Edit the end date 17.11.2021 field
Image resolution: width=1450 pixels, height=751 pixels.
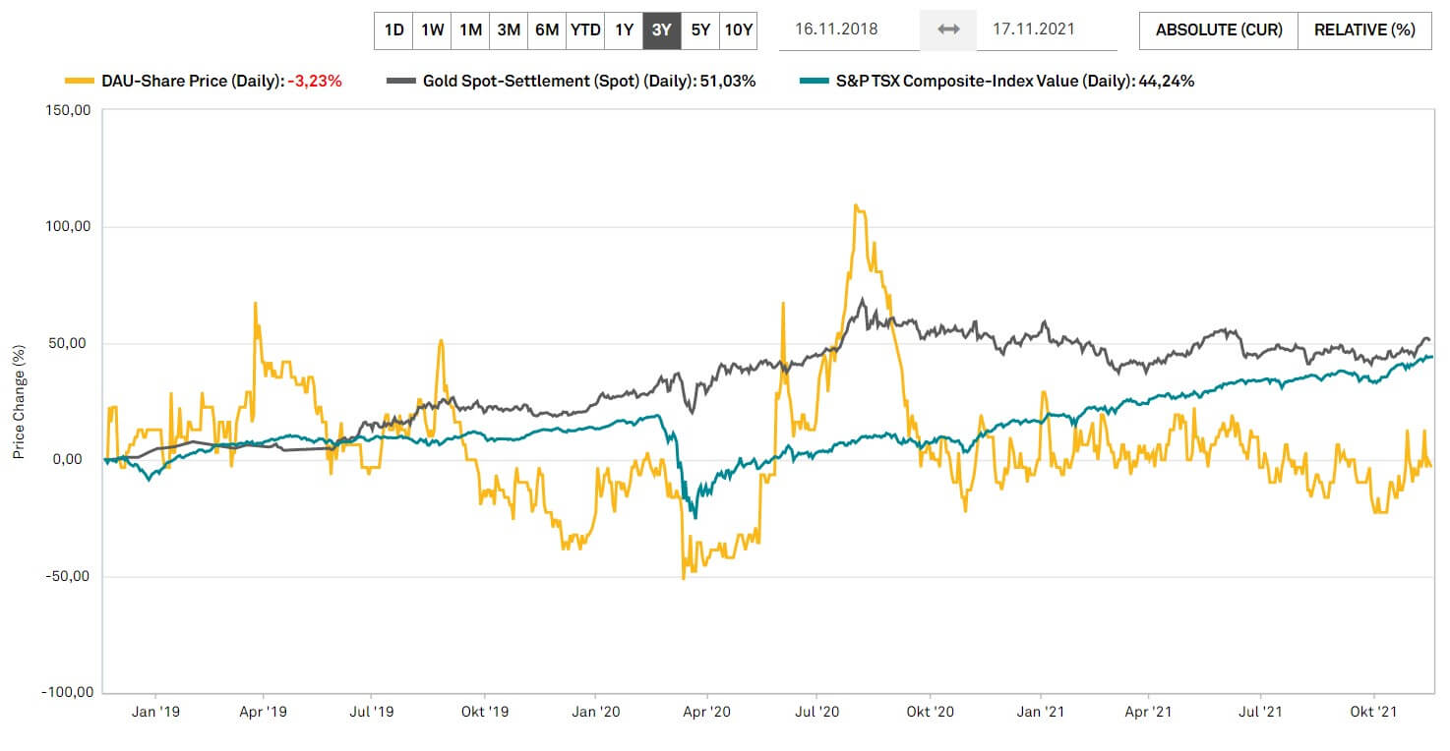(1047, 29)
